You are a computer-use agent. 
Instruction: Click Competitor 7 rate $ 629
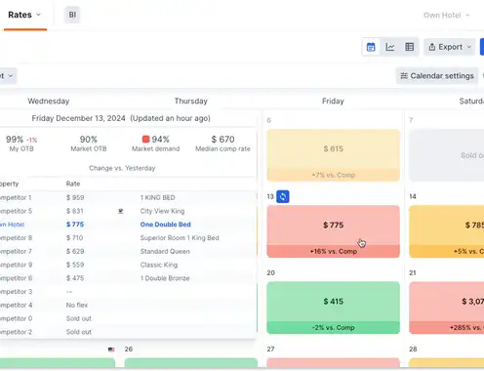click(75, 251)
